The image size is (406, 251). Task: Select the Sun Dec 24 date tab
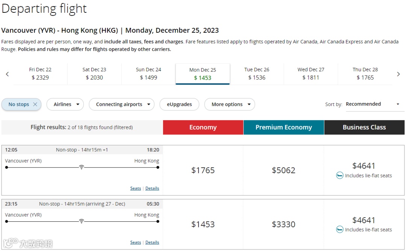click(148, 74)
